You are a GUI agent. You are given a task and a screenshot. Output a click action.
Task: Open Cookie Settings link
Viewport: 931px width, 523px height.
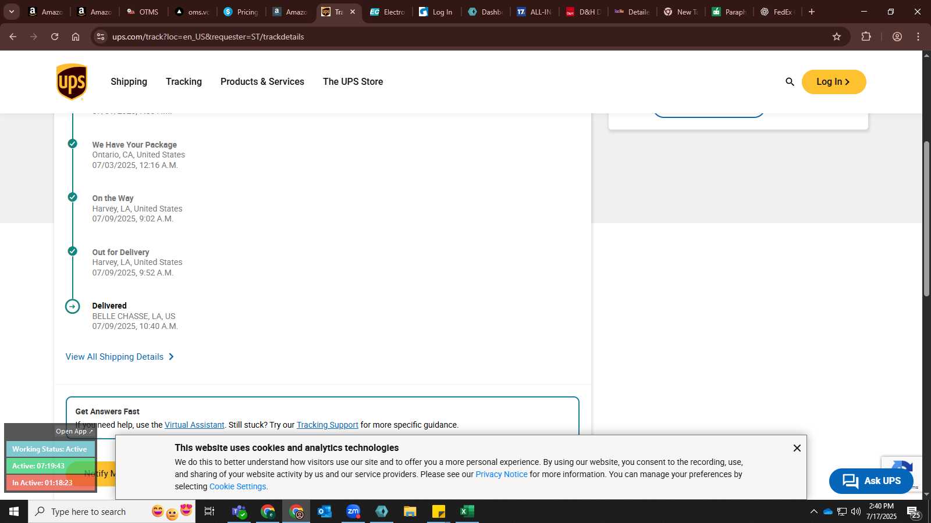[237, 487]
